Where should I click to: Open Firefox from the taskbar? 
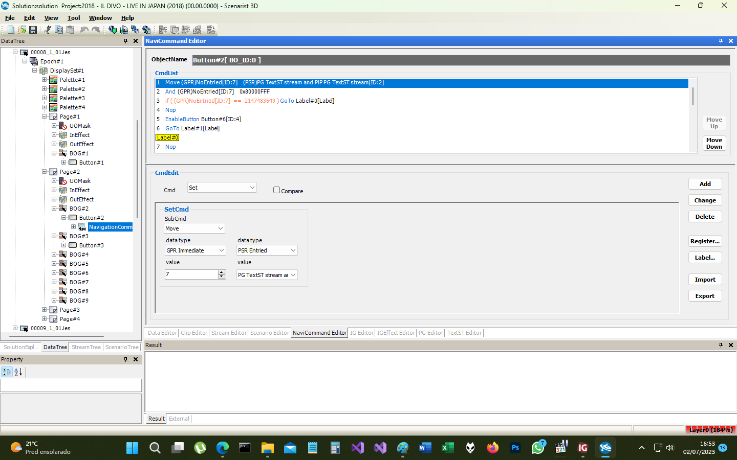pos(493,448)
